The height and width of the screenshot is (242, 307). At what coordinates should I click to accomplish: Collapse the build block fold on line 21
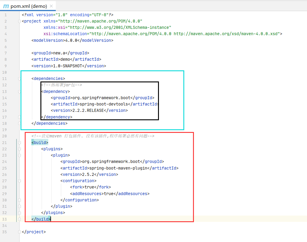point(19,143)
